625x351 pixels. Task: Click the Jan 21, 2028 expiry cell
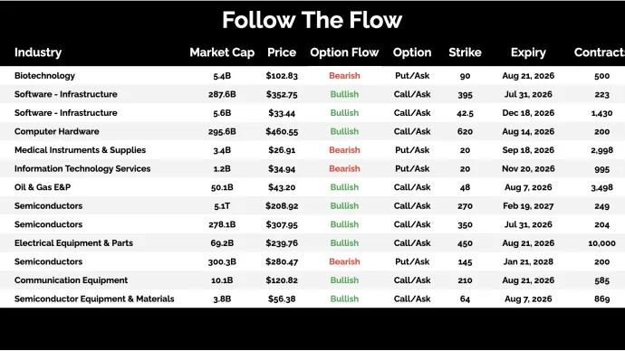pos(528,261)
